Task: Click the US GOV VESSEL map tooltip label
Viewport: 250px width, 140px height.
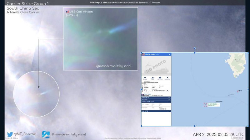Action: (214, 105)
